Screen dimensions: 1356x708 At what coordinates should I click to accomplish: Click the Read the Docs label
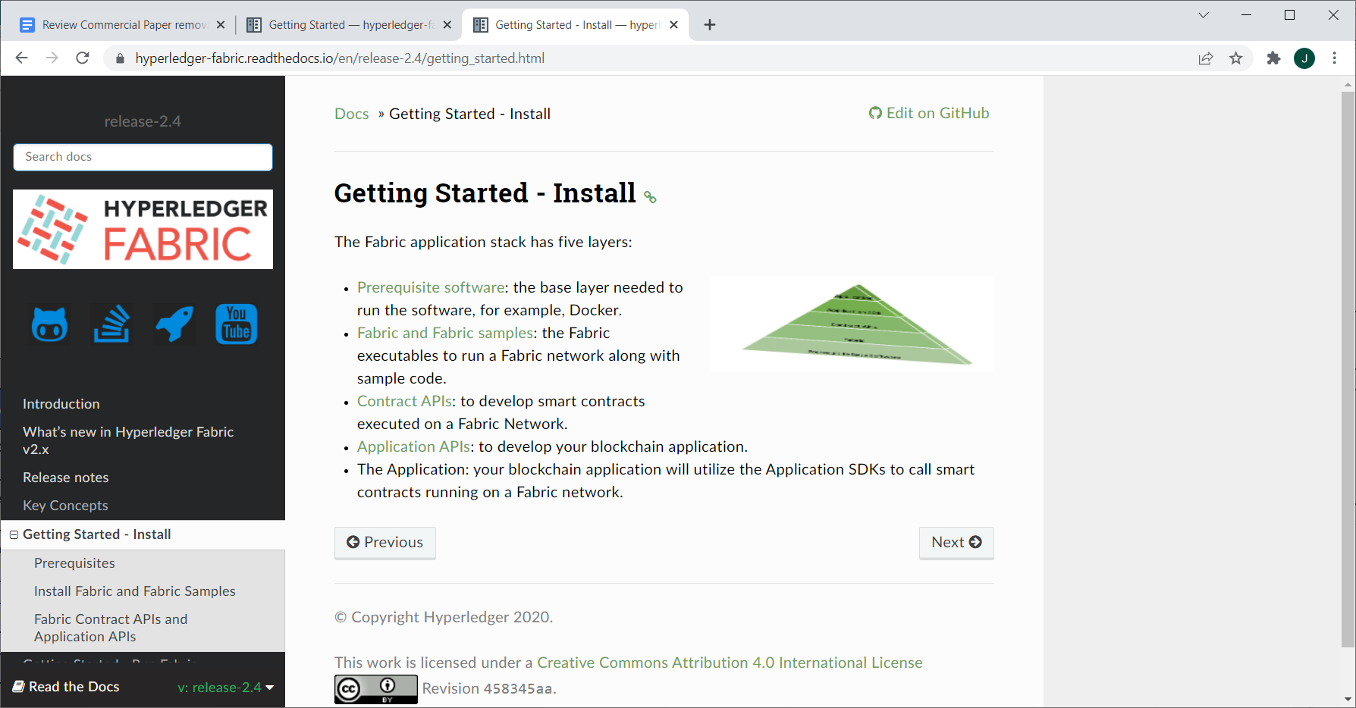[x=67, y=687]
